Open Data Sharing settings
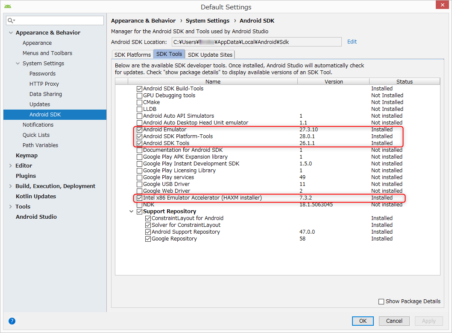 tap(46, 94)
